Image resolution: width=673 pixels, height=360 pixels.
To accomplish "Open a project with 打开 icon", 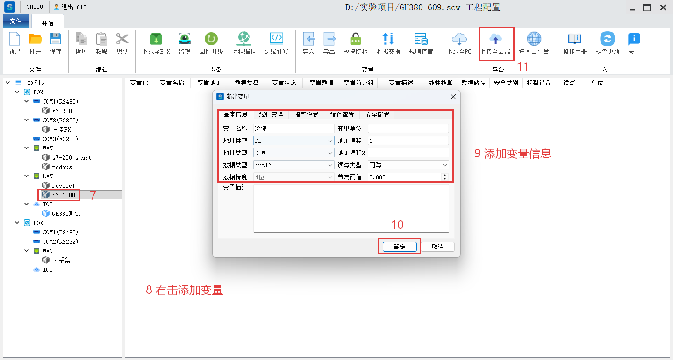I will click(x=35, y=39).
